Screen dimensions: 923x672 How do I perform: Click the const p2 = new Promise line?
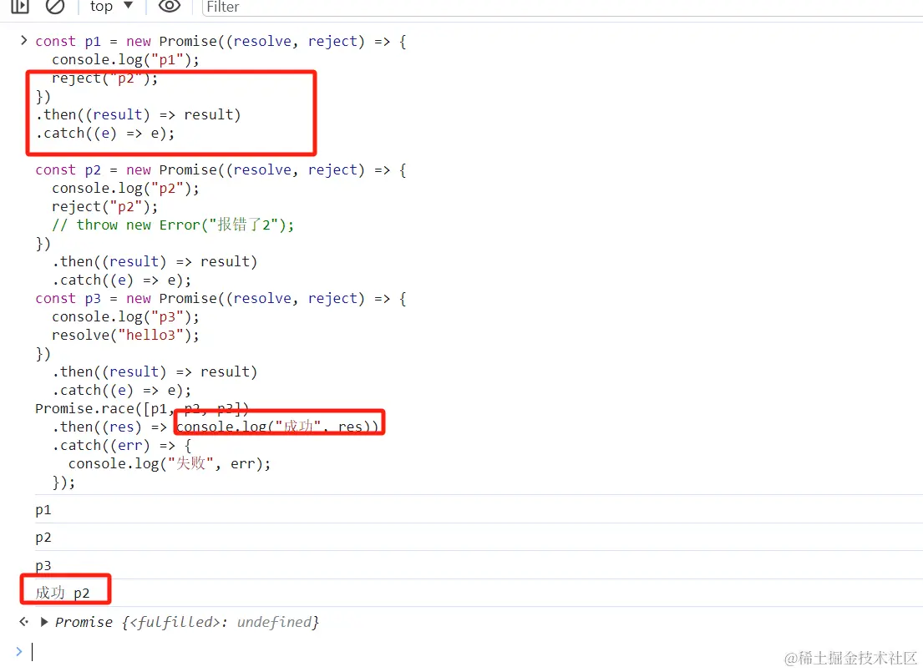221,170
